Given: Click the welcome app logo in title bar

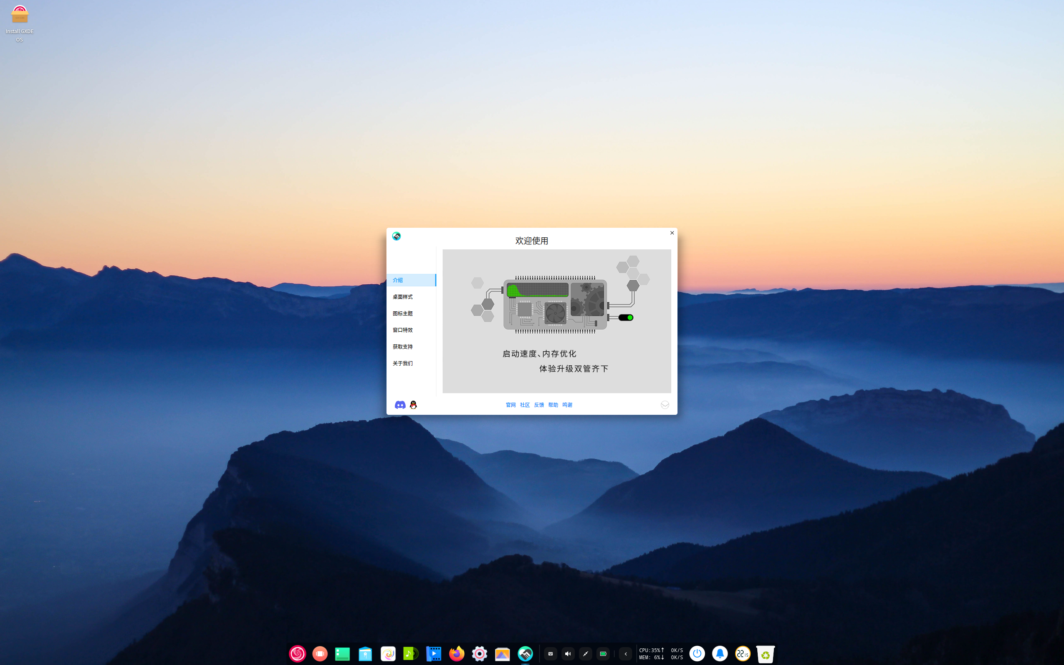Looking at the screenshot, I should pyautogui.click(x=396, y=236).
